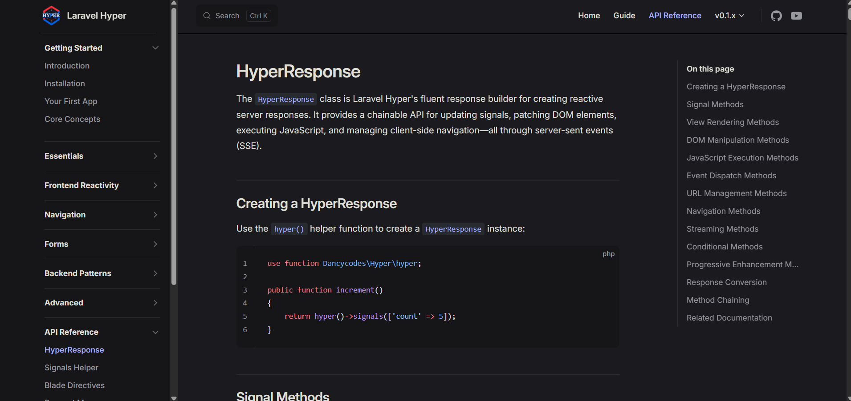The width and height of the screenshot is (851, 401).
Task: Go to Home in the top nav
Action: click(x=589, y=16)
